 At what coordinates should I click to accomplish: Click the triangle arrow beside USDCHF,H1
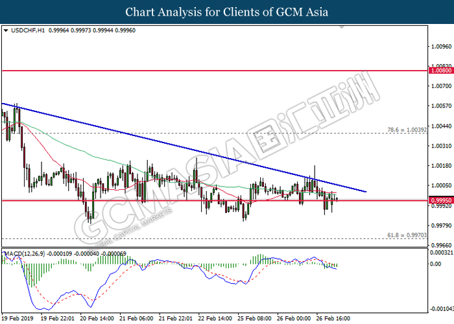click(x=6, y=30)
